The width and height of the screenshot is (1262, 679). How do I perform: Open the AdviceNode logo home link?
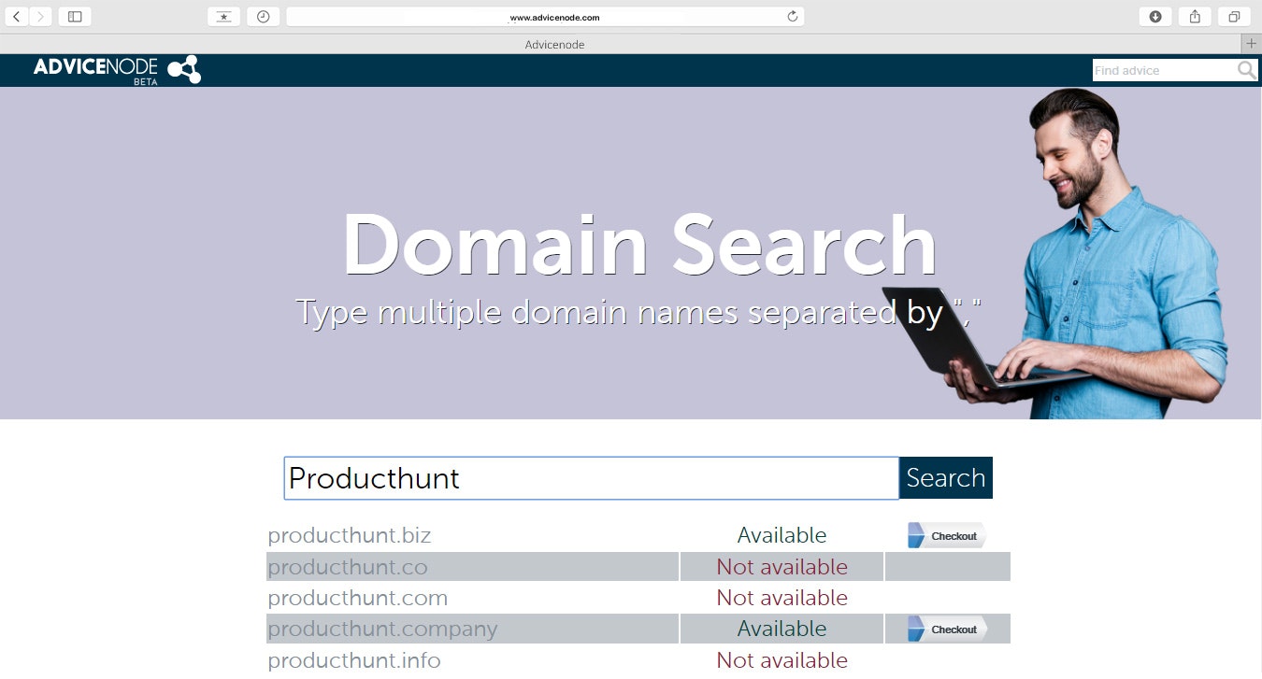click(117, 69)
